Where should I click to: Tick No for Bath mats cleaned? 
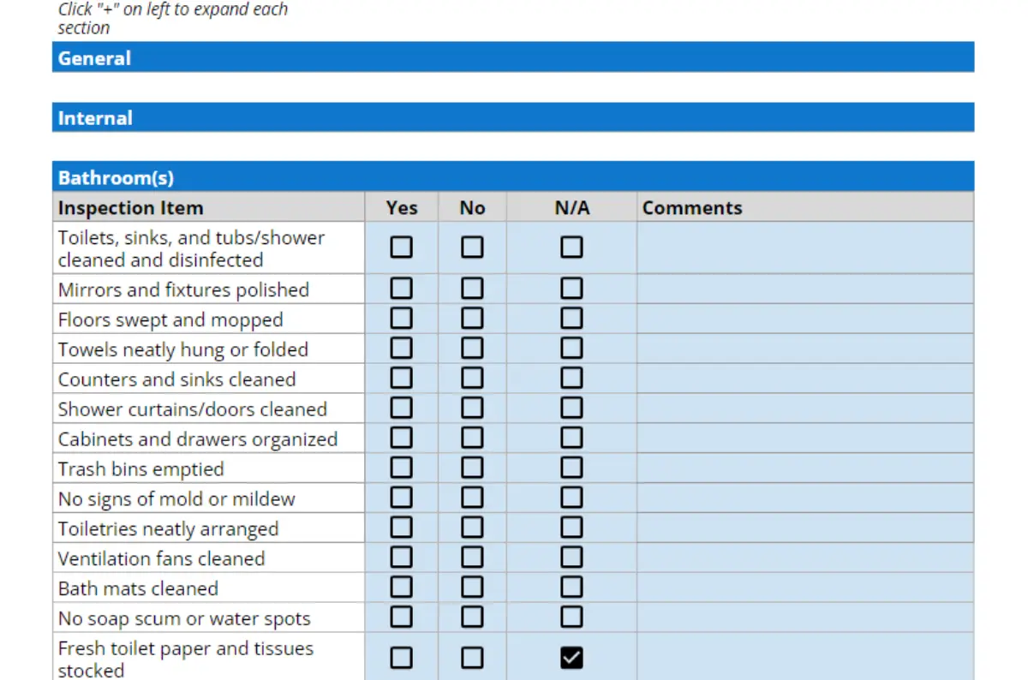click(x=472, y=588)
